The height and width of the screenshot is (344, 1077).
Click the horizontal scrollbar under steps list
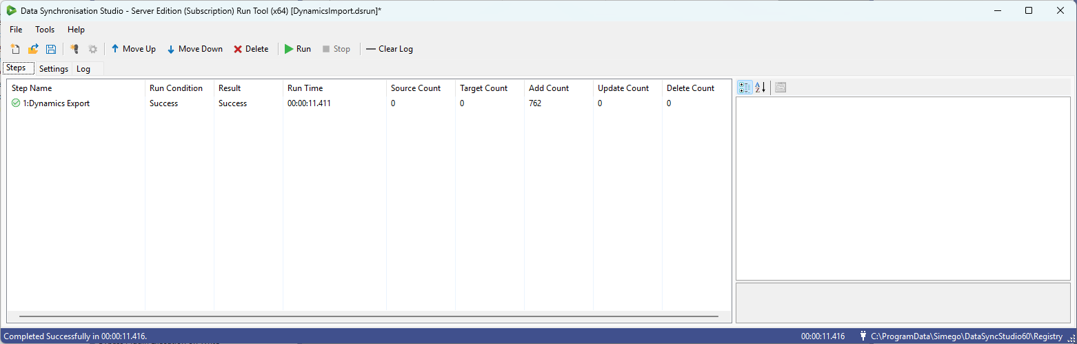click(x=369, y=317)
